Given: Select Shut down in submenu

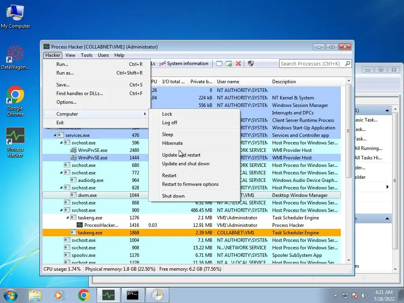Looking at the screenshot, I should point(195,196).
